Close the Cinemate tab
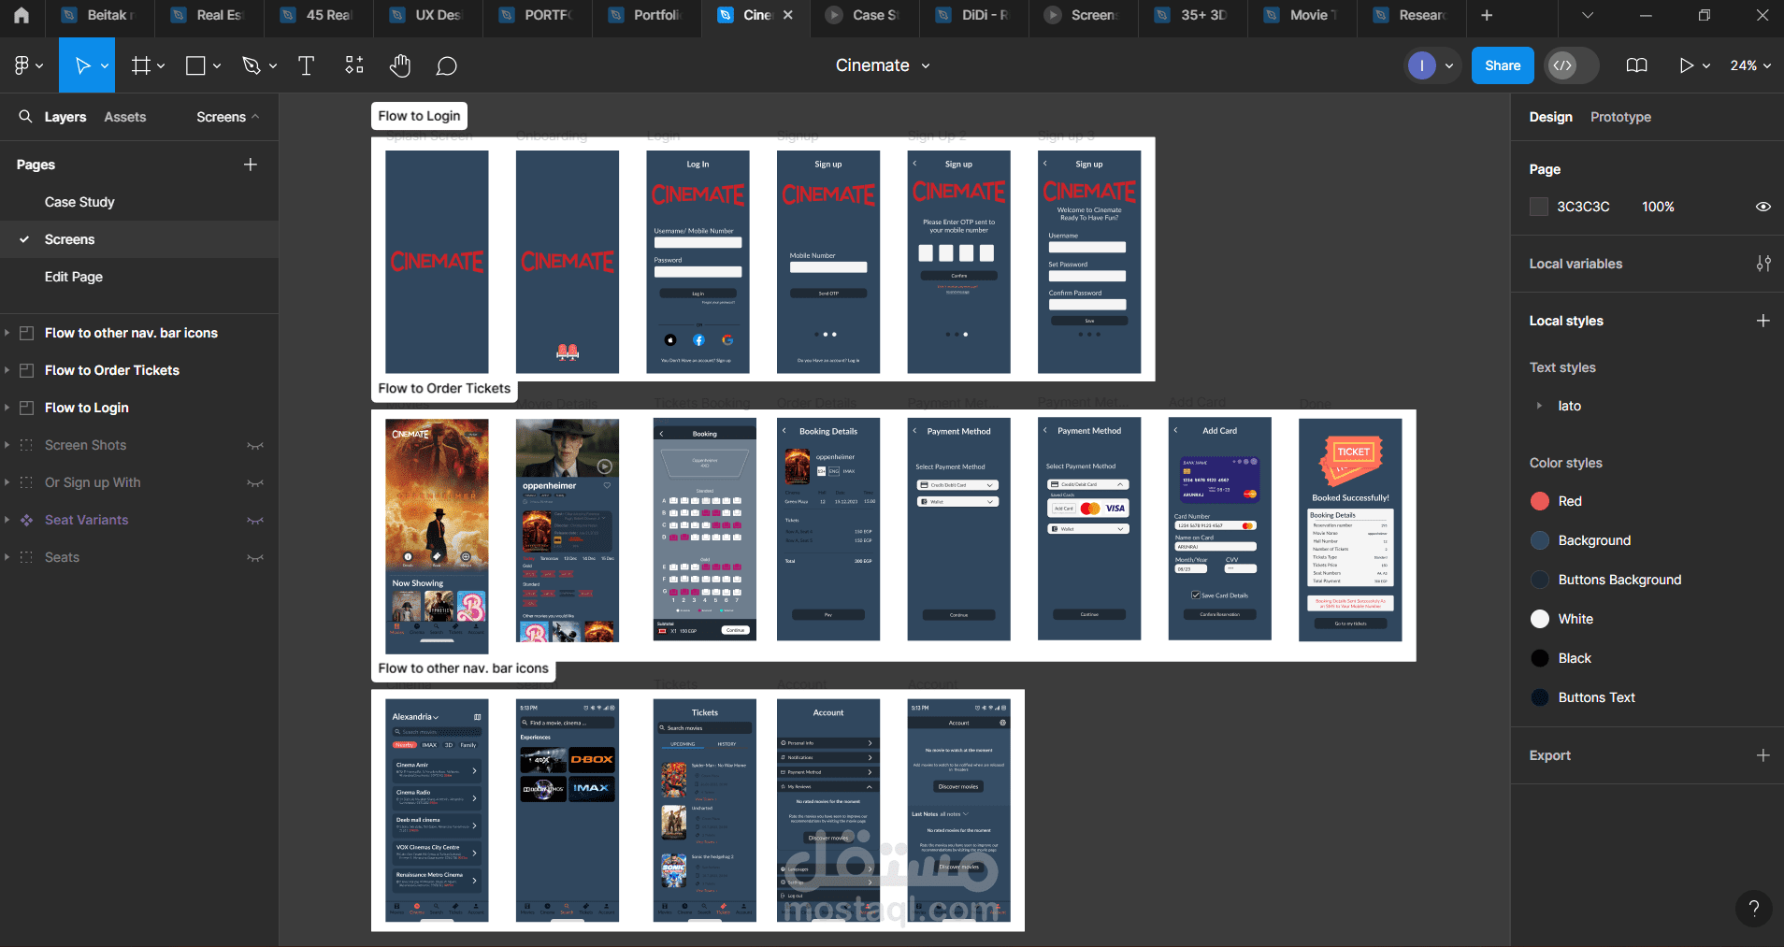The image size is (1784, 947). click(788, 15)
